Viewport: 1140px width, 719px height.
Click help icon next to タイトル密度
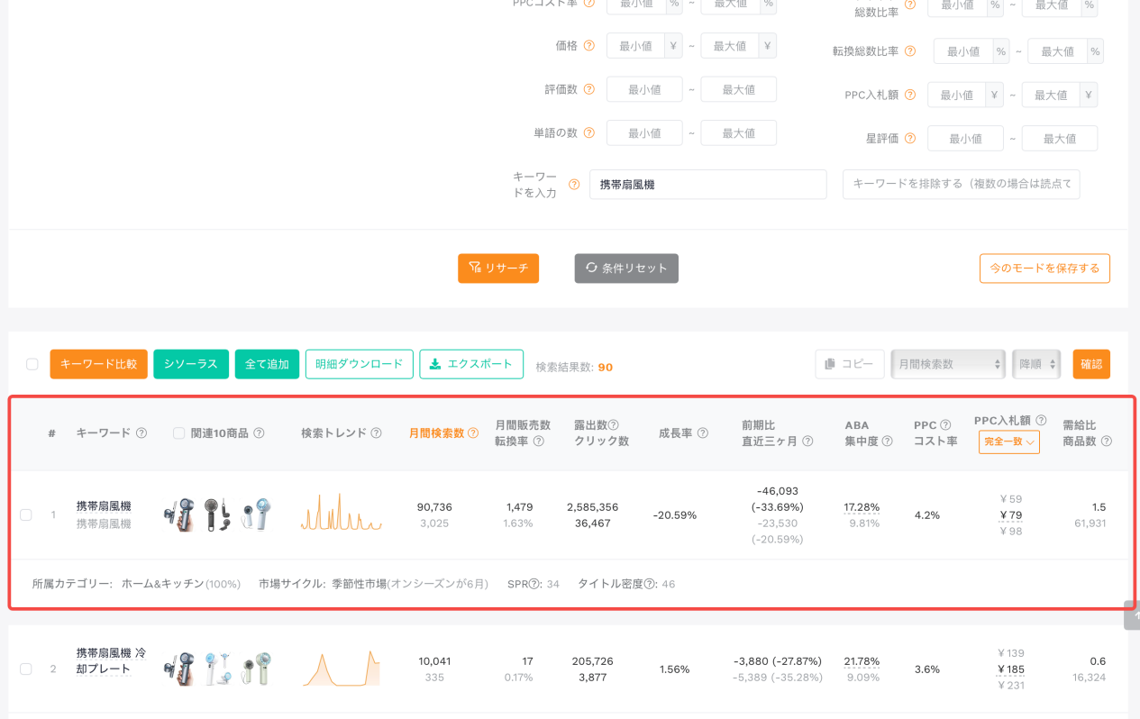tap(649, 584)
